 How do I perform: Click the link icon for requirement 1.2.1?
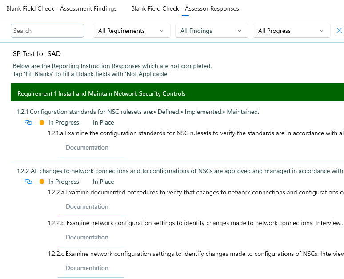(28, 123)
